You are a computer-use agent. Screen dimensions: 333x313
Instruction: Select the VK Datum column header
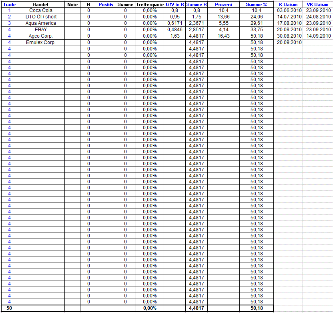click(x=317, y=4)
